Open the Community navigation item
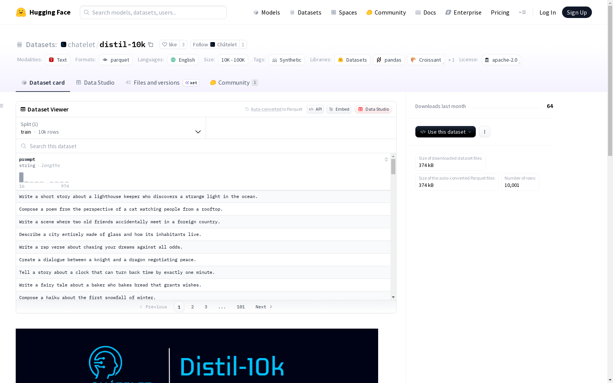Image resolution: width=613 pixels, height=383 pixels. (386, 12)
